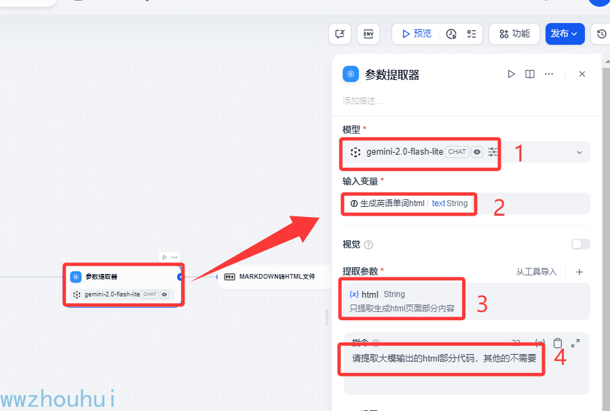Screen dimensions: 610x411
Task: Select the MARKDOWN转HTML文件 node
Action: point(275,277)
